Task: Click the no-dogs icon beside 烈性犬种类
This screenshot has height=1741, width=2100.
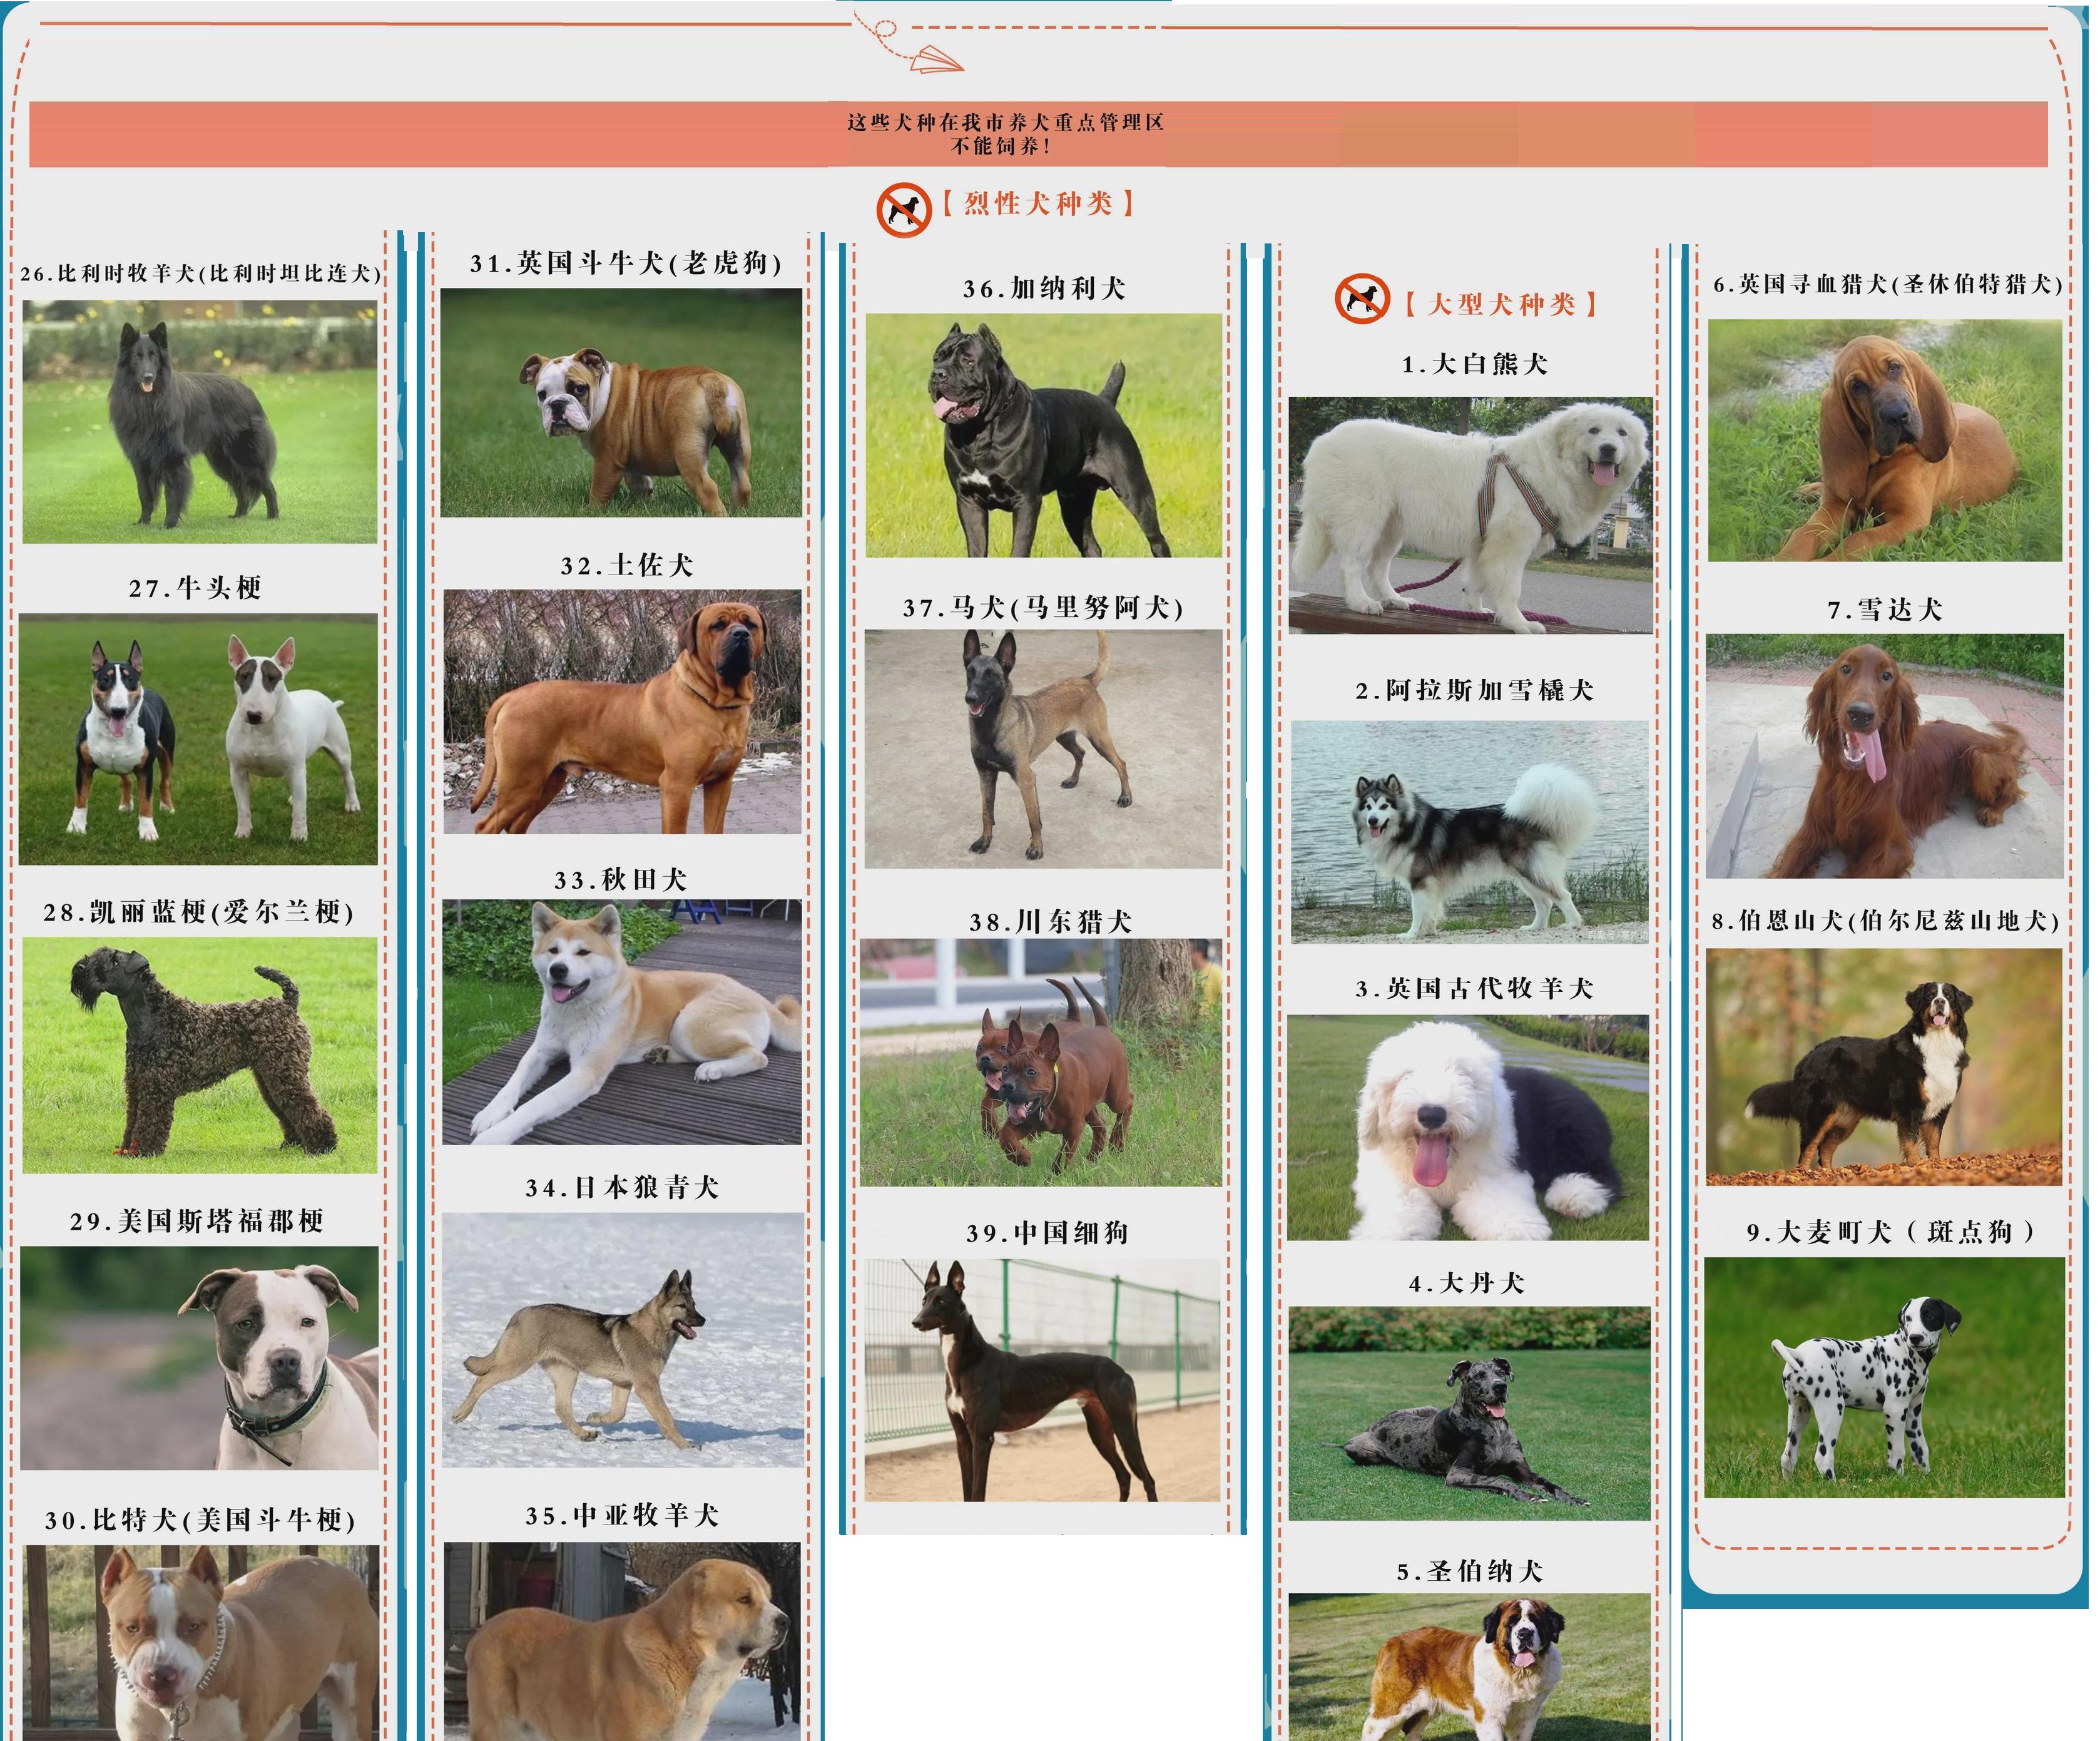Action: click(903, 210)
